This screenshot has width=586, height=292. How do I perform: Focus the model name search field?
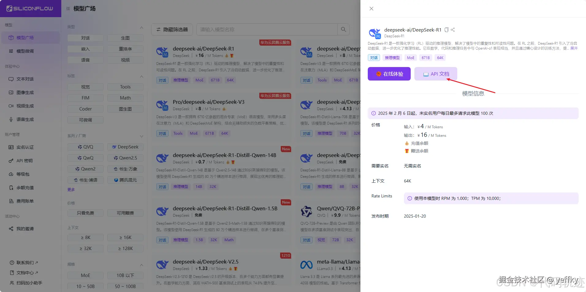pos(267,29)
